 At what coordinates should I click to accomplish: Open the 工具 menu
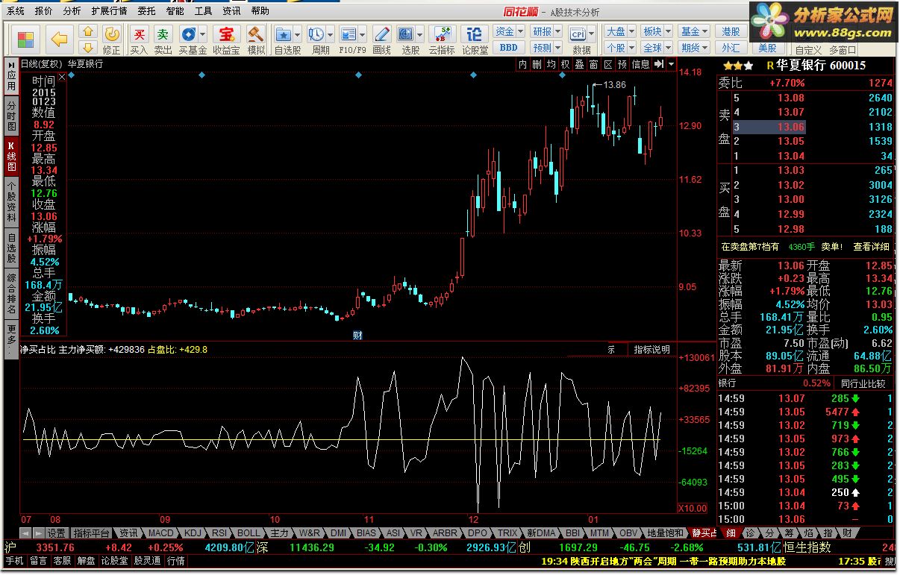[x=204, y=11]
